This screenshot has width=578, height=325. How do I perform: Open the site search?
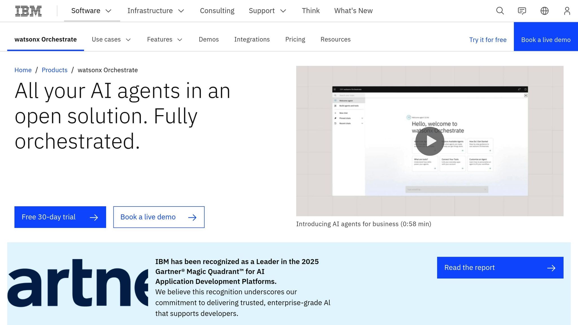pos(500,11)
